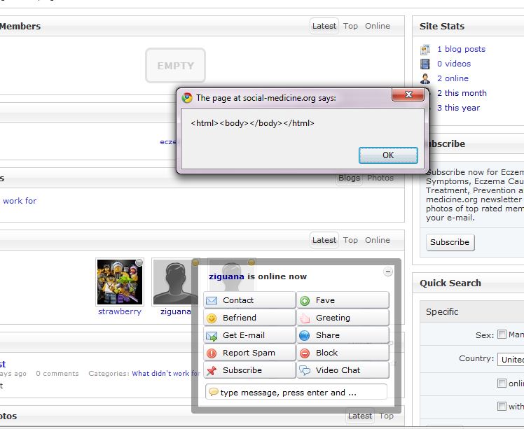
Task: Click the Share button label
Action: point(328,335)
